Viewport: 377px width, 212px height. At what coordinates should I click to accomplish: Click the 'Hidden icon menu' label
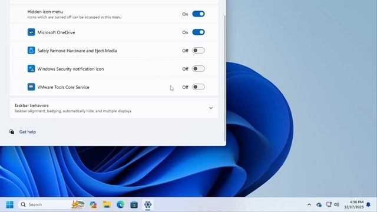pos(45,12)
